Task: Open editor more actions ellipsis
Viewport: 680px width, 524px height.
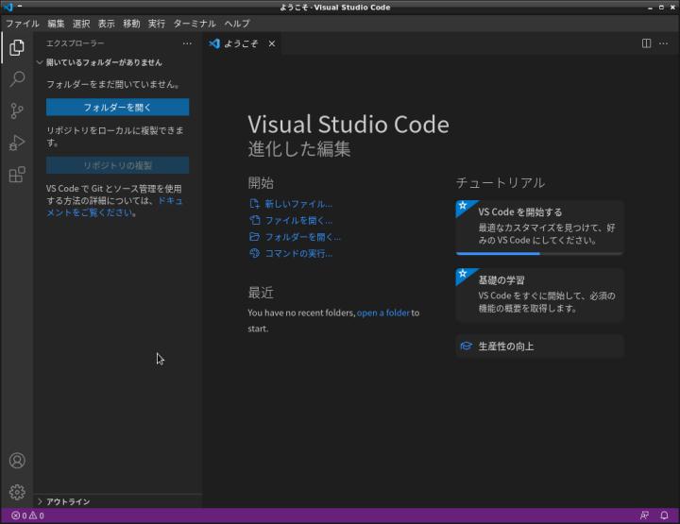Action: coord(664,43)
